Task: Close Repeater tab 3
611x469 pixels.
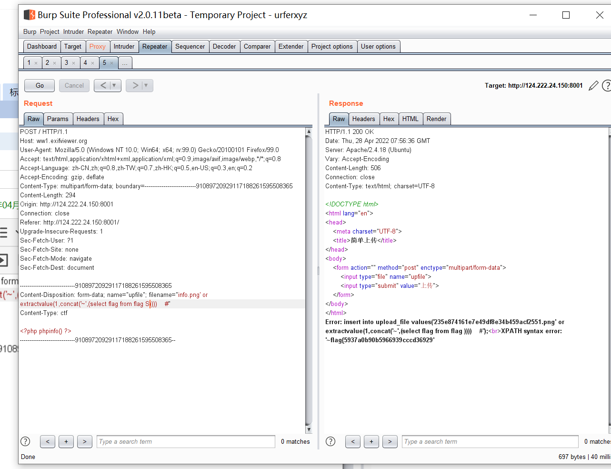Action: coord(73,63)
